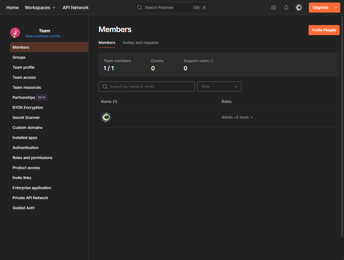Image resolution: width=344 pixels, height=260 pixels.
Task: Open the settings gear icon
Action: click(x=274, y=8)
